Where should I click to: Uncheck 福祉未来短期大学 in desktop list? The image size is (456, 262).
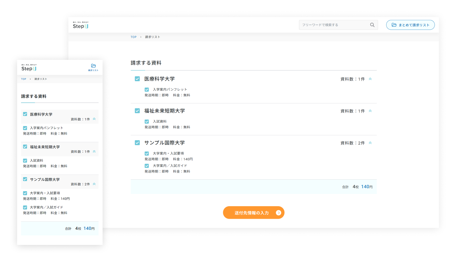pyautogui.click(x=137, y=111)
